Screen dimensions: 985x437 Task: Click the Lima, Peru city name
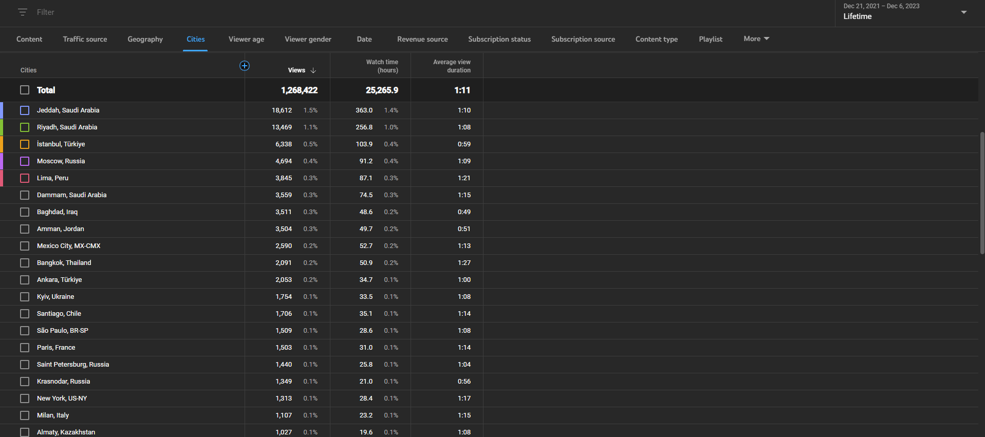coord(52,178)
